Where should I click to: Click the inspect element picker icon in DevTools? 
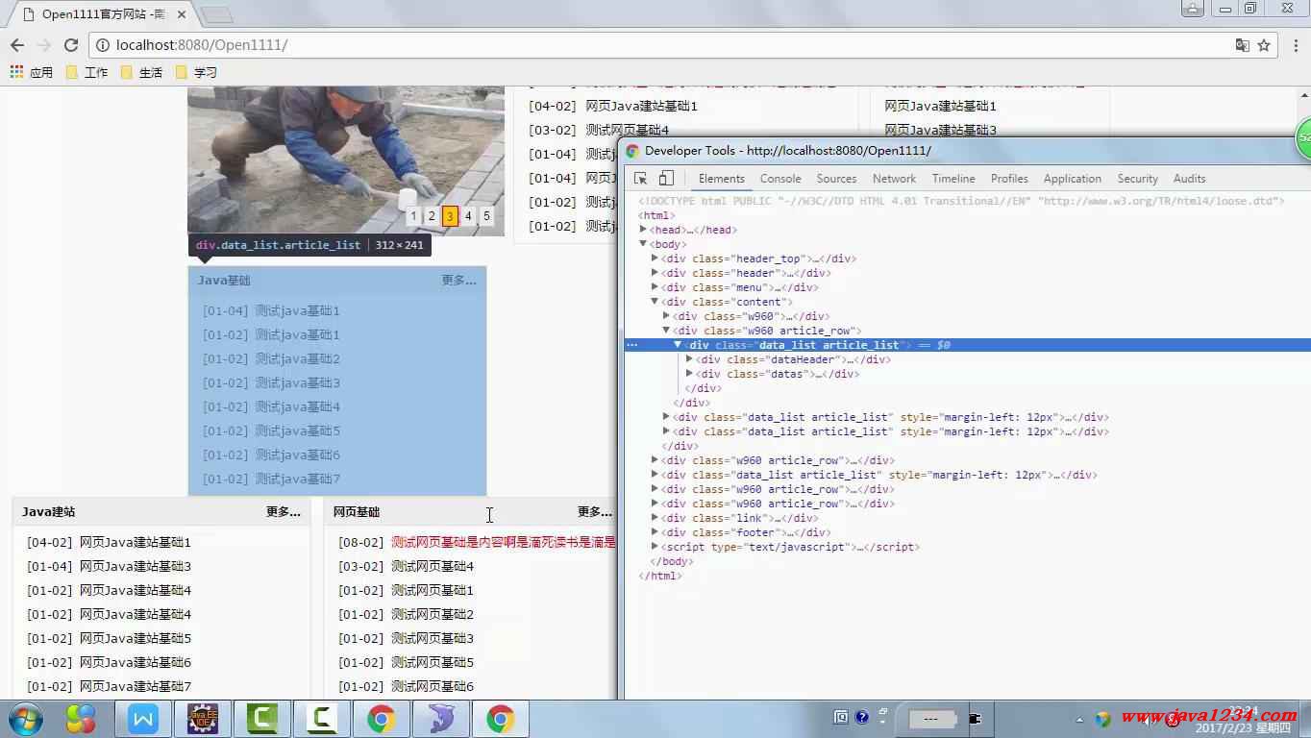click(641, 179)
